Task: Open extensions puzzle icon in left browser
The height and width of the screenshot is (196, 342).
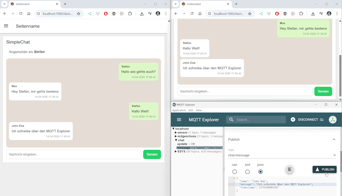Action: 130,14
